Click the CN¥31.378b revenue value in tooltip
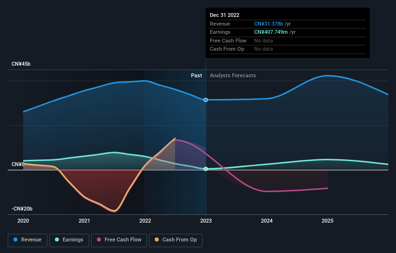The image size is (396, 253). [269, 24]
